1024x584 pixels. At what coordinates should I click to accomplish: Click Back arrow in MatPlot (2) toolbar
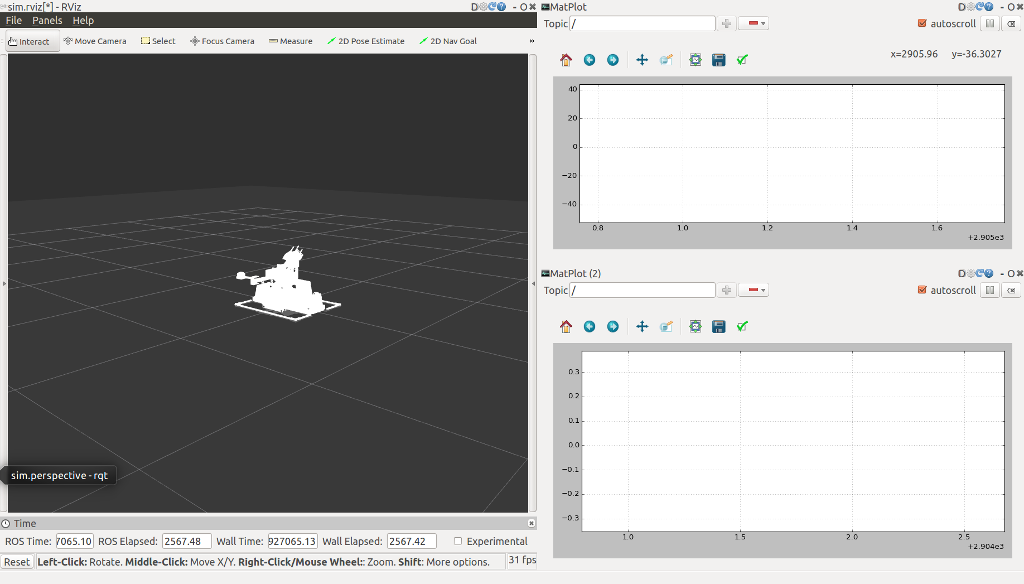pos(590,326)
